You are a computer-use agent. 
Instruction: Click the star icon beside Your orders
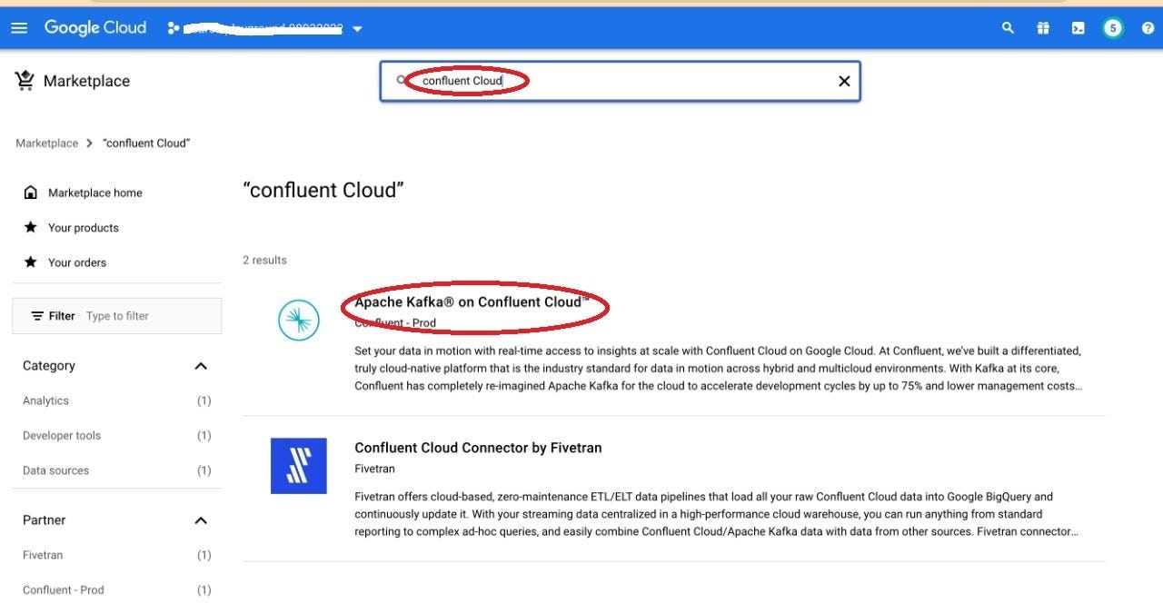coord(30,262)
